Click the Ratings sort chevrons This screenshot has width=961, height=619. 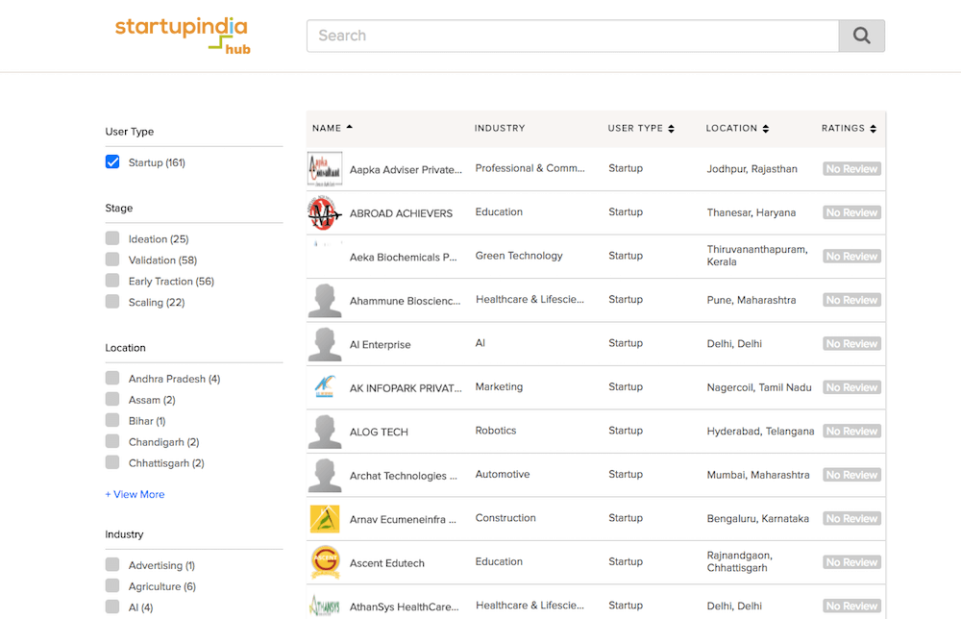875,128
